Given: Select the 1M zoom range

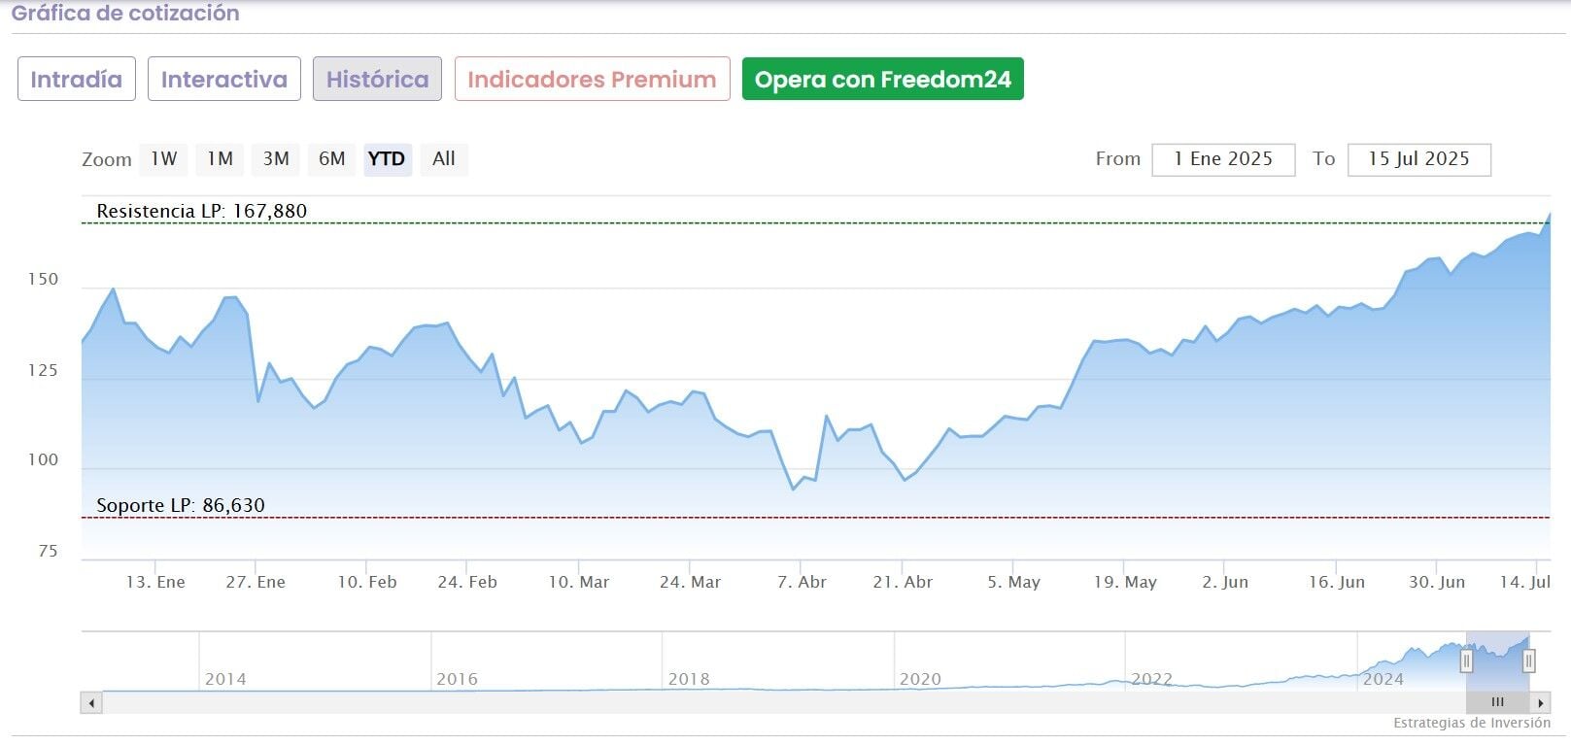Looking at the screenshot, I should point(220,159).
